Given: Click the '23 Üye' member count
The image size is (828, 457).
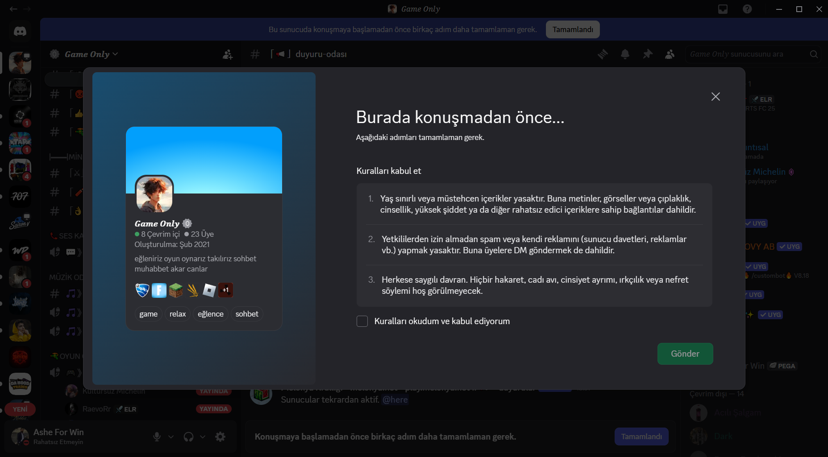Looking at the screenshot, I should pos(199,234).
